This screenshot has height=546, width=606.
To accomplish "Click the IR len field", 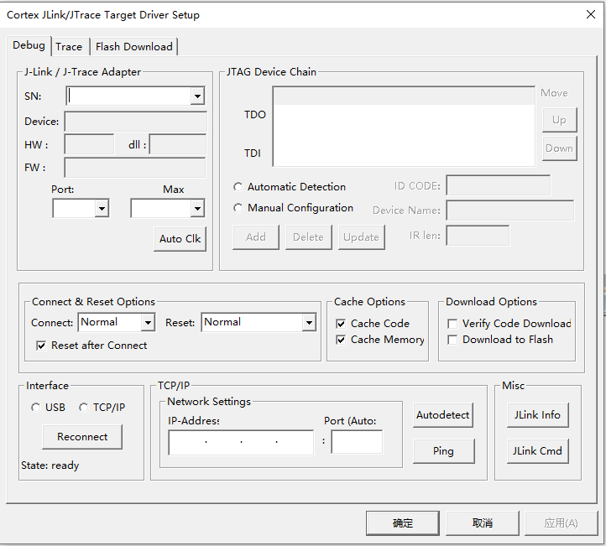I will [478, 236].
